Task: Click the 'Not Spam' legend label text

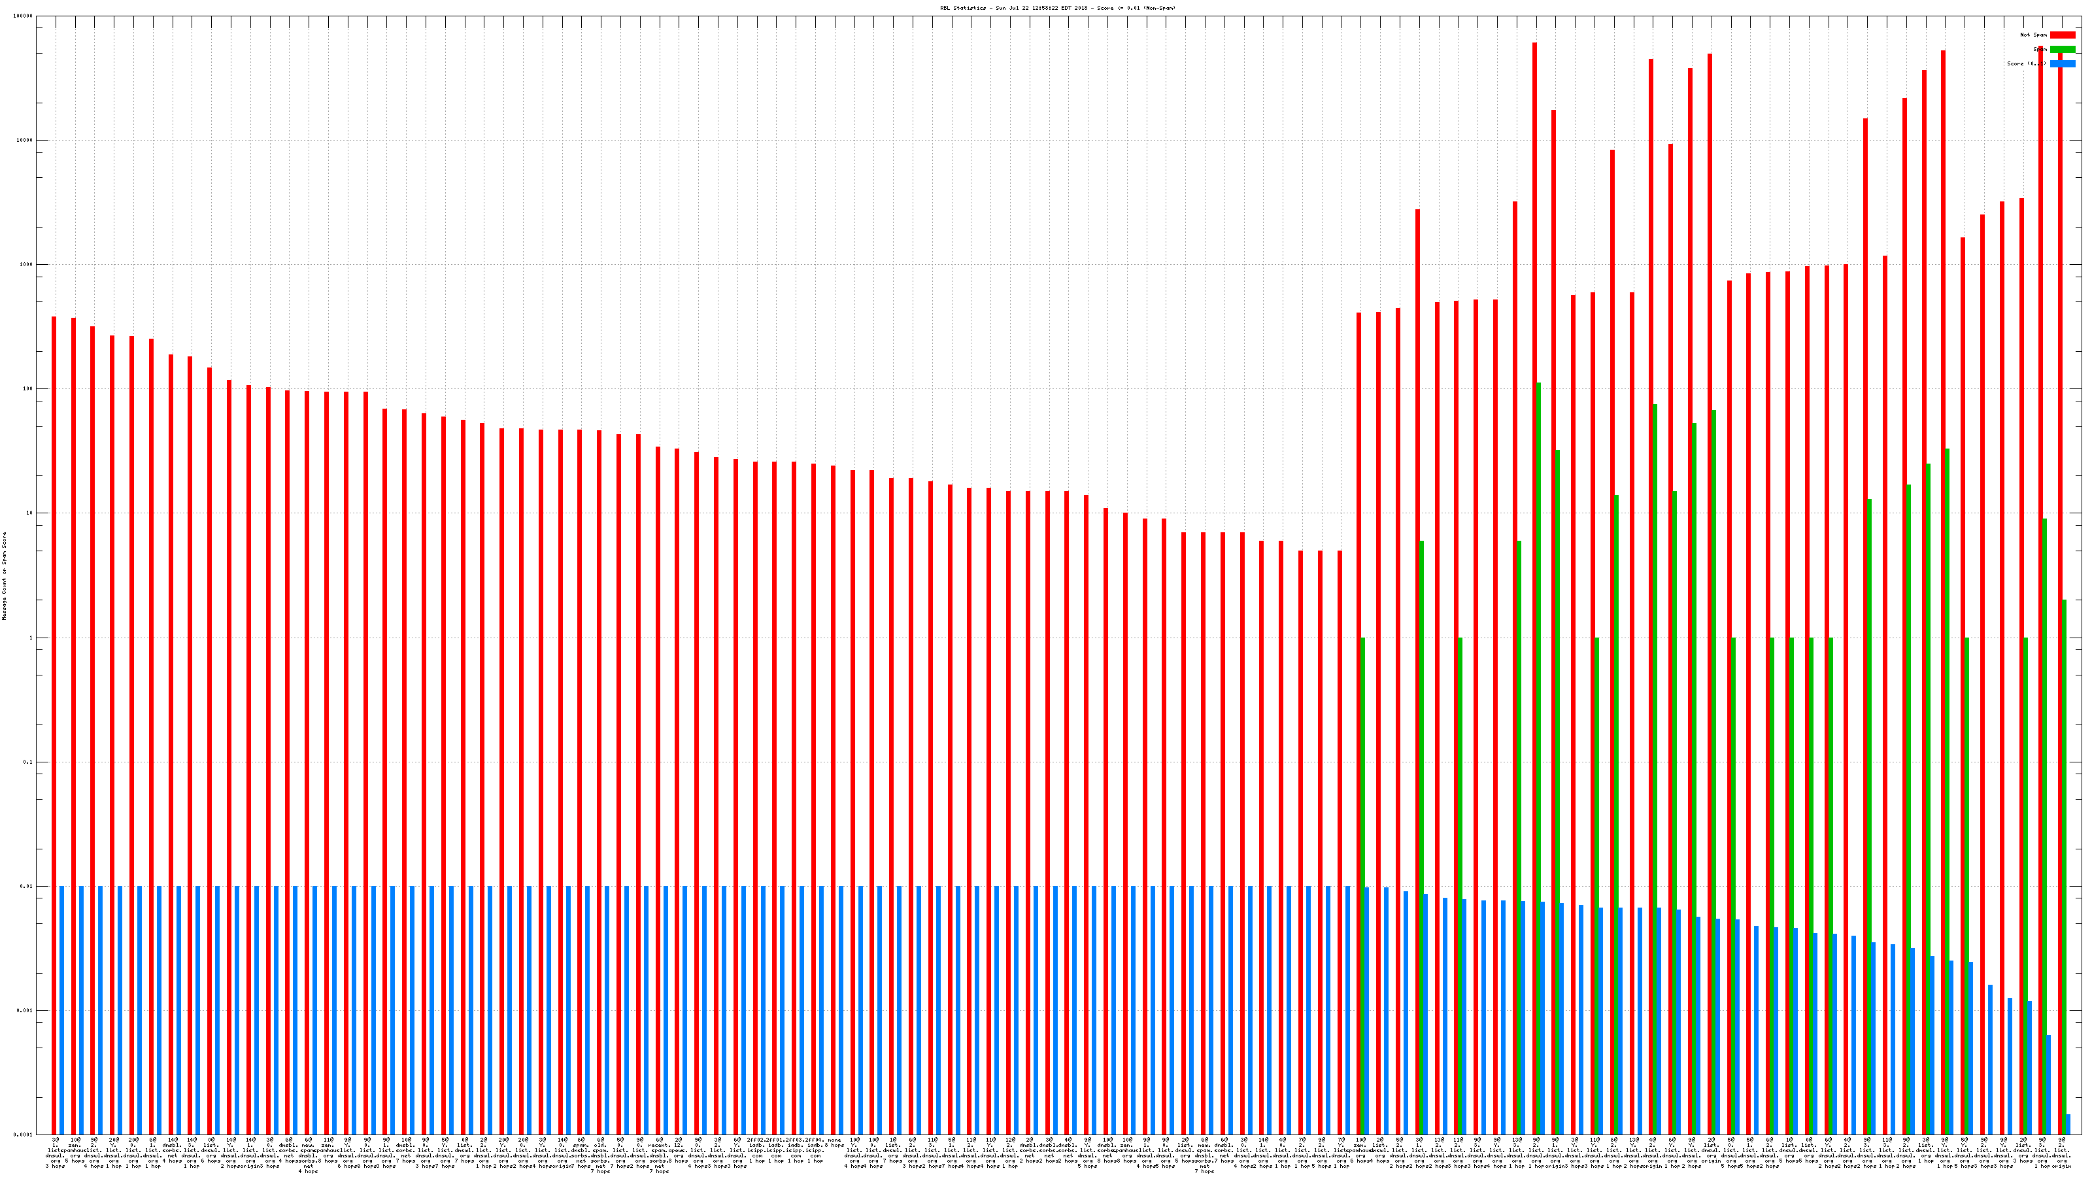Action: (2034, 35)
